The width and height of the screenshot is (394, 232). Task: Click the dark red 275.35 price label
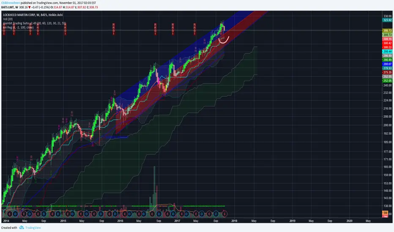(387, 72)
